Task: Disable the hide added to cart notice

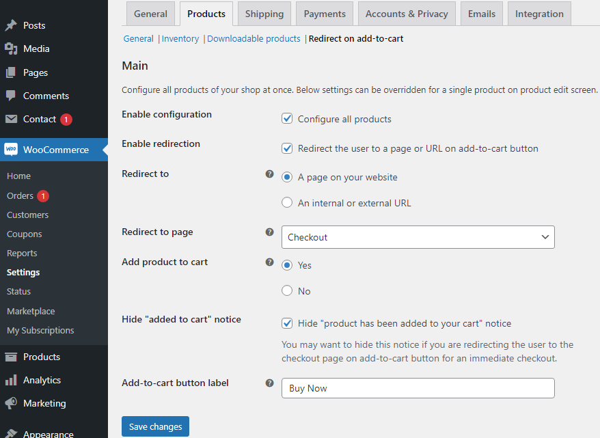Action: click(287, 323)
